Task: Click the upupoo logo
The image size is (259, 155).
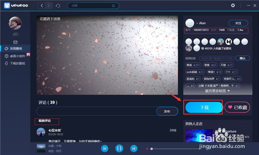Action: click(x=16, y=6)
